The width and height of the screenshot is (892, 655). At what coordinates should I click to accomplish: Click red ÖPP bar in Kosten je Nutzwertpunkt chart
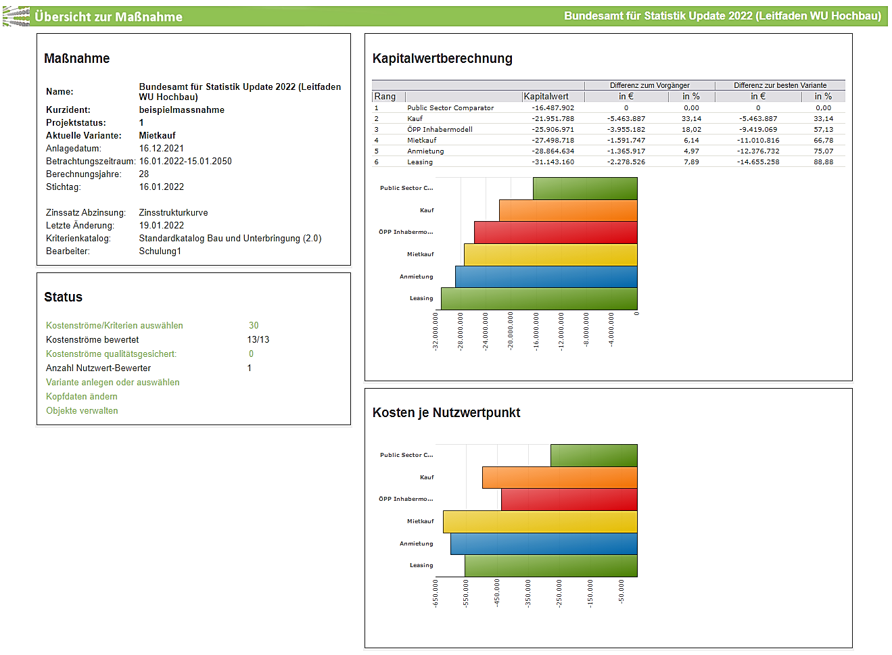click(x=569, y=500)
